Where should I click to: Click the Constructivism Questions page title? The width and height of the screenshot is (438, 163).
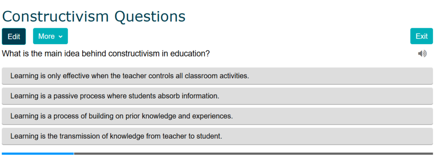94,17
